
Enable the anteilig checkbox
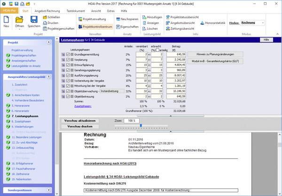pos(158,51)
